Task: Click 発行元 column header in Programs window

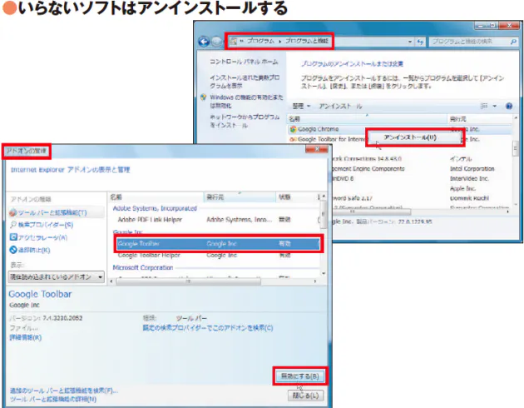Action: 479,119
